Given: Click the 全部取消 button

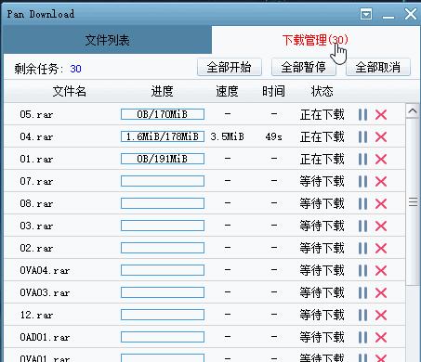Looking at the screenshot, I should (x=378, y=67).
